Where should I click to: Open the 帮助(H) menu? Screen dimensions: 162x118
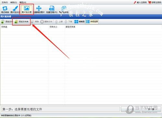[x=23, y=2]
